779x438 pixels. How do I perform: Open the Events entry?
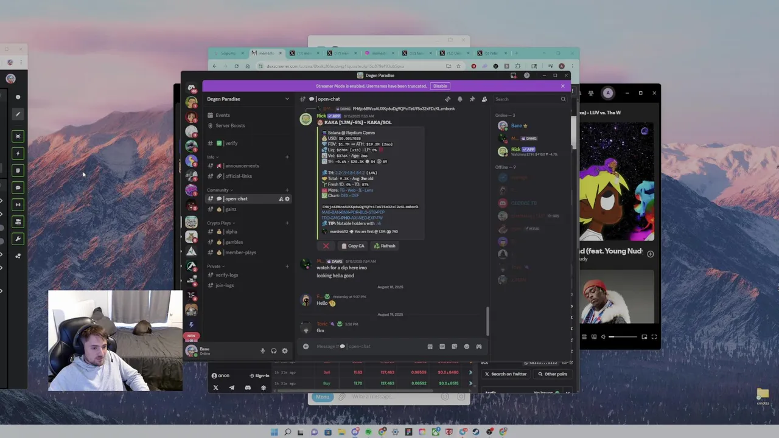click(x=248, y=115)
